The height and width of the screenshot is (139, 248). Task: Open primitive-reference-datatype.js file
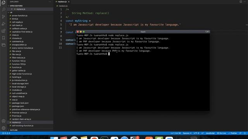(x=26, y=109)
